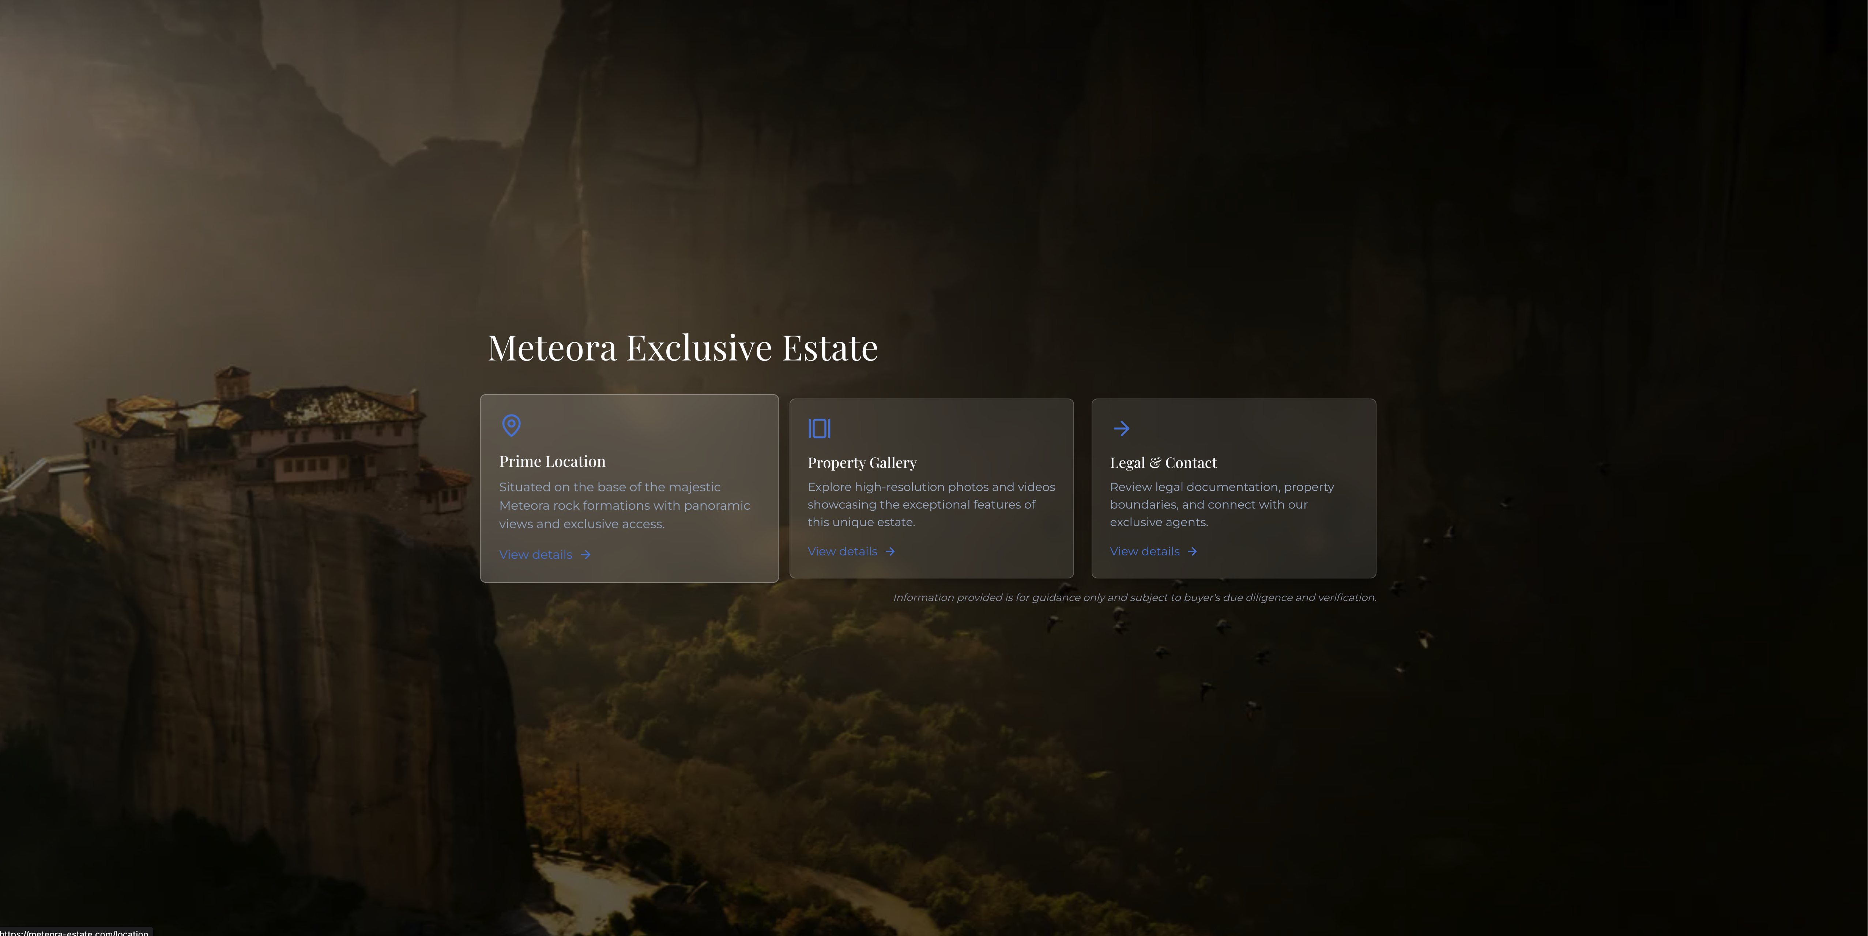Image resolution: width=1868 pixels, height=936 pixels.
Task: Click the Prime Location description text
Action: click(624, 505)
